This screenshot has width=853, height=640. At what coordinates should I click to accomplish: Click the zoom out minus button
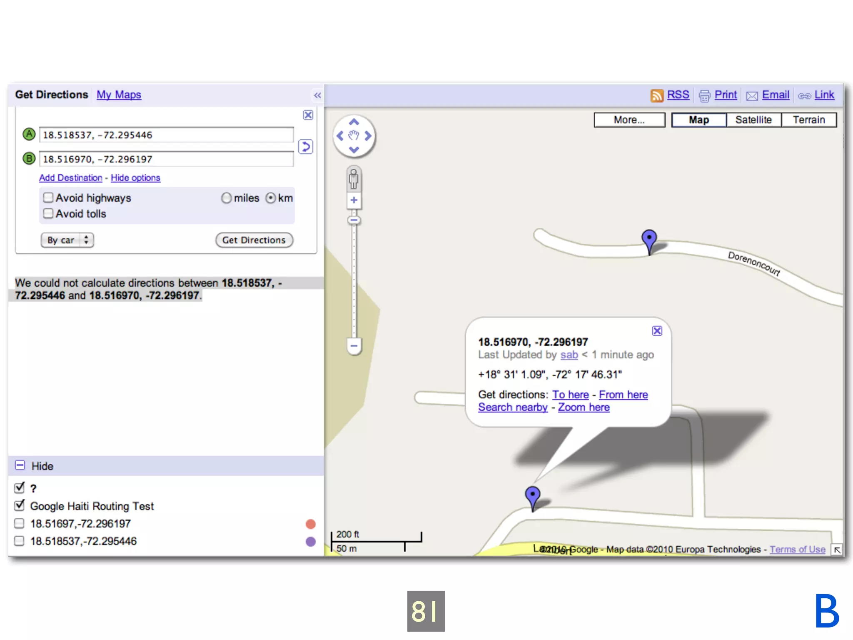[354, 346]
